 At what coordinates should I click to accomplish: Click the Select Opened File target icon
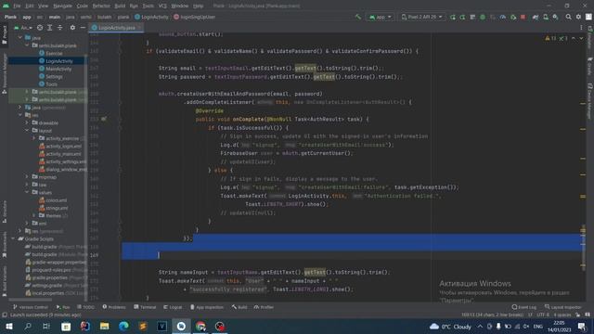click(x=40, y=28)
